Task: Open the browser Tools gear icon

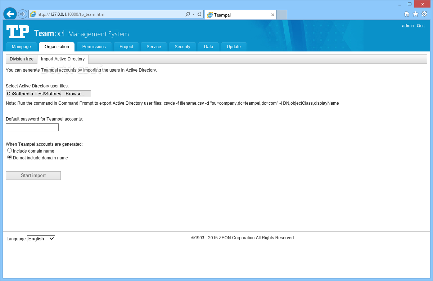Action: click(424, 14)
